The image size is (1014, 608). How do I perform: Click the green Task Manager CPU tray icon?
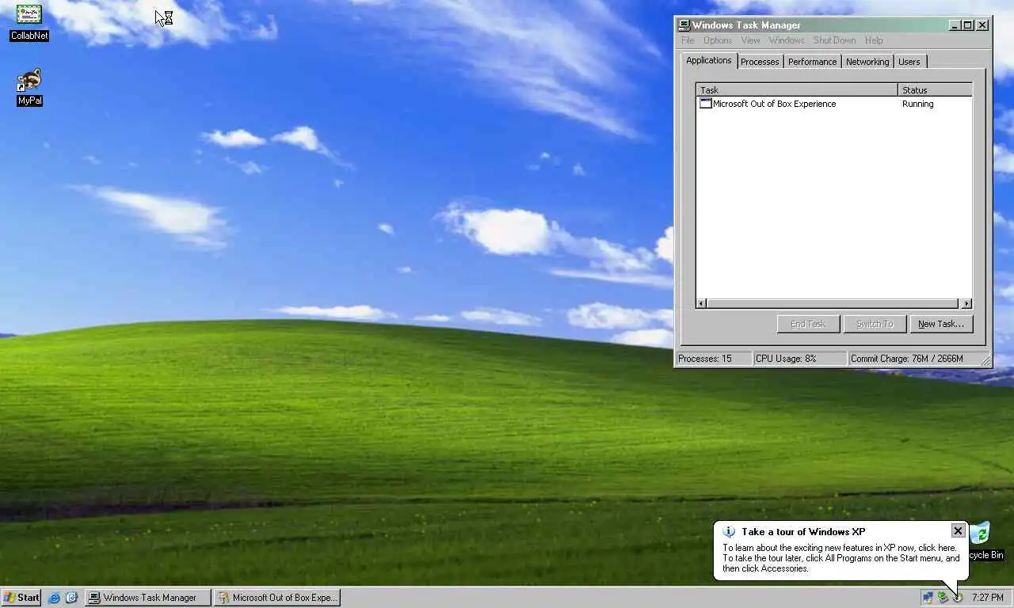(943, 598)
